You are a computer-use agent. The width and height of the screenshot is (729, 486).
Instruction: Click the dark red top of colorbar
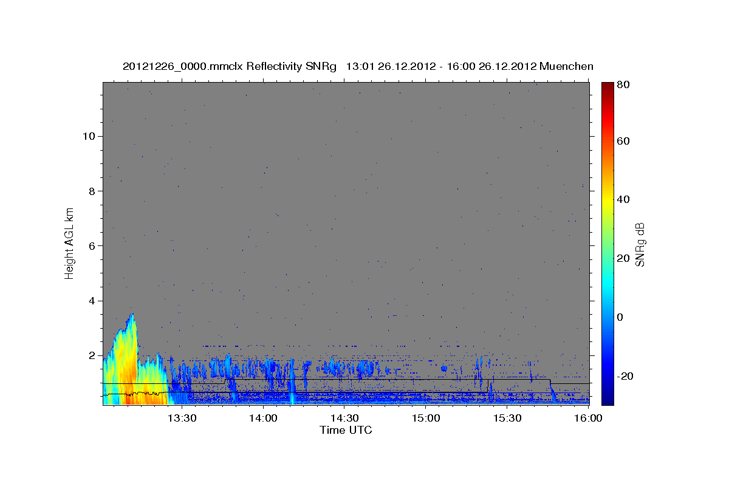click(x=607, y=89)
